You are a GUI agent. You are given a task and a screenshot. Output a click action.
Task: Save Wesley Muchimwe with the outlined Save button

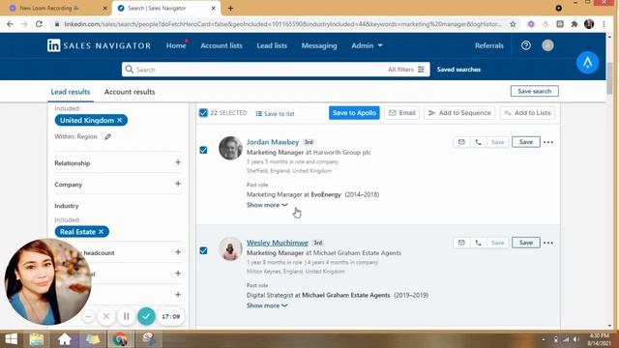(526, 243)
